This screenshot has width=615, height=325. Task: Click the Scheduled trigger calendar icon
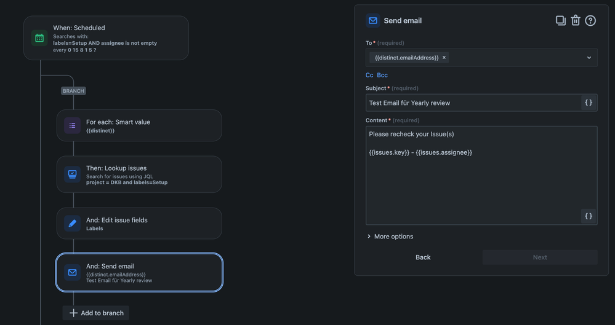pos(39,38)
